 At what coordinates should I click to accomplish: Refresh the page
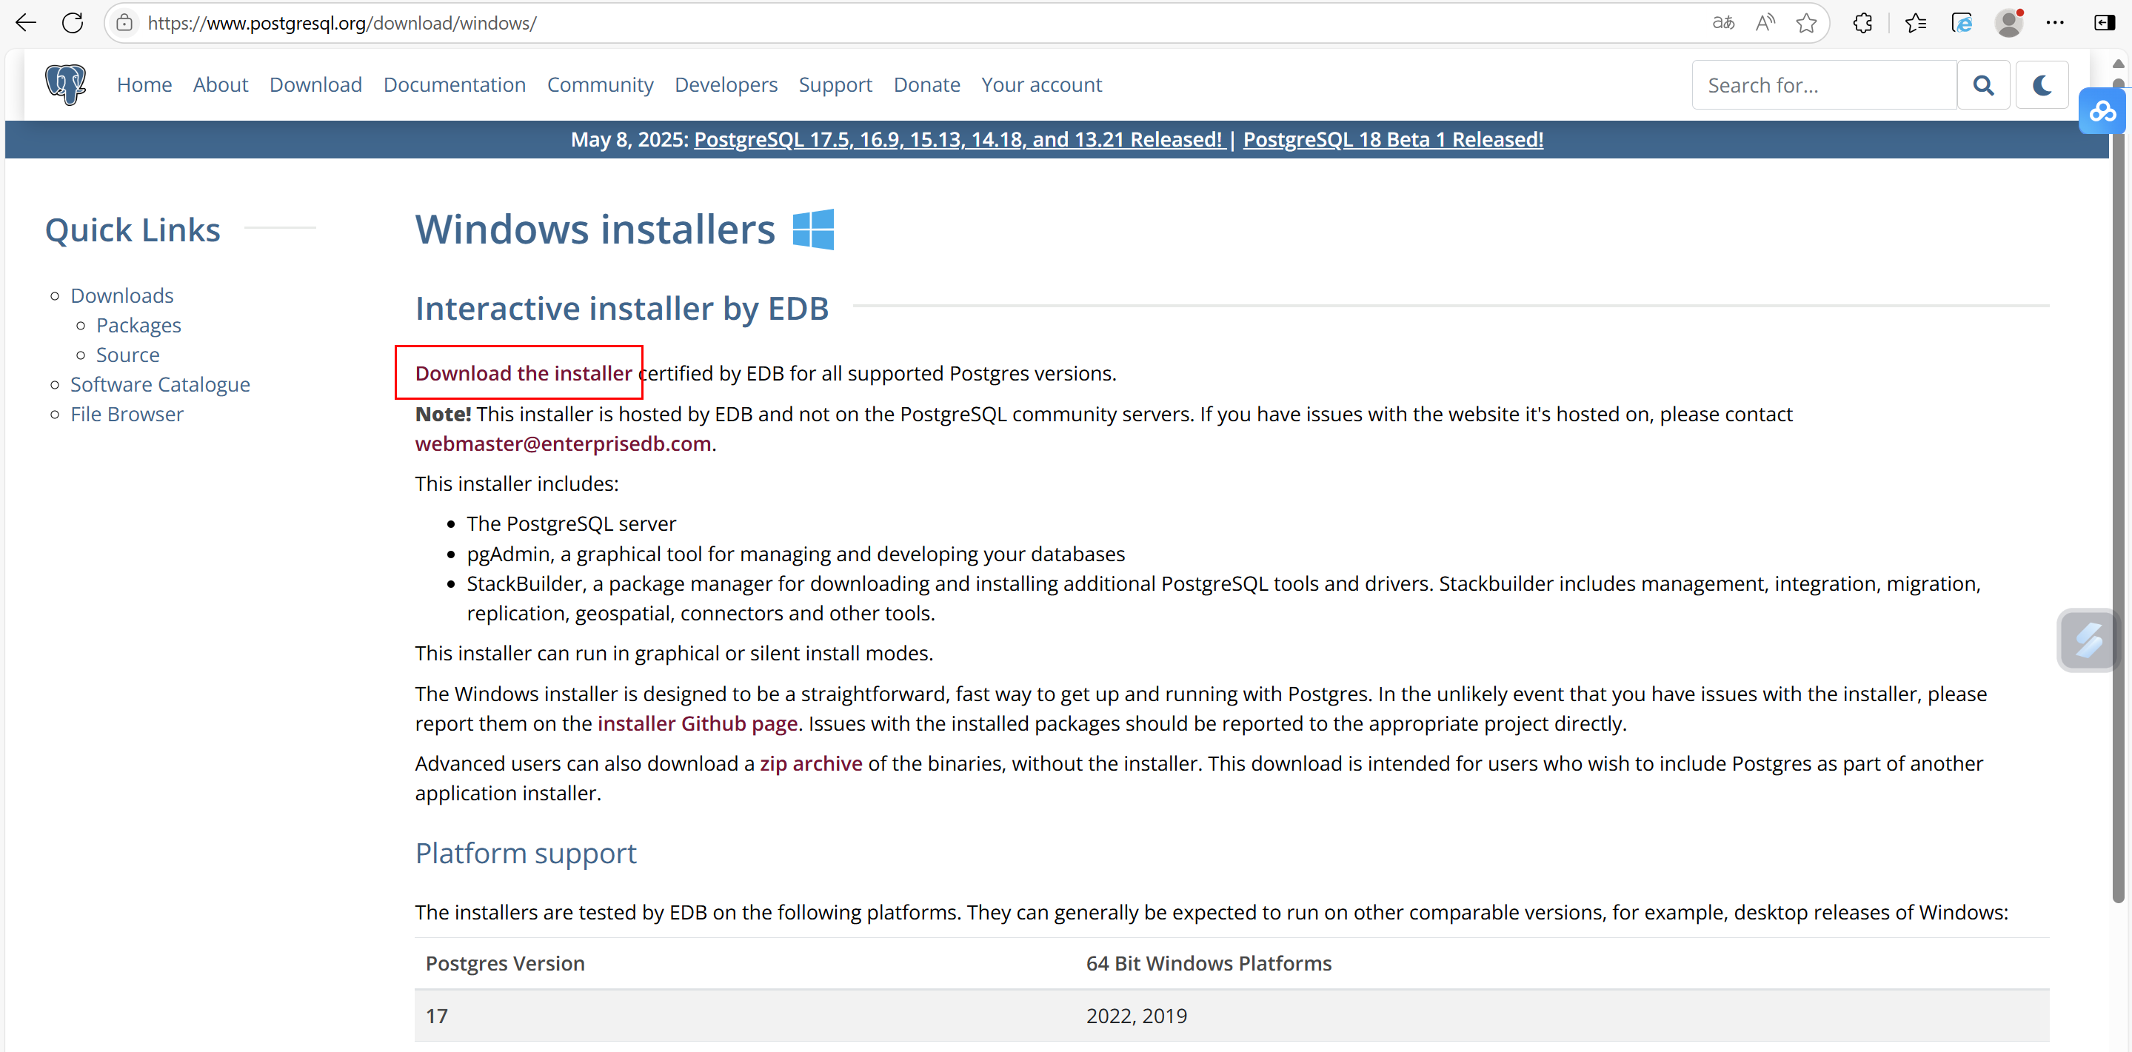73,22
